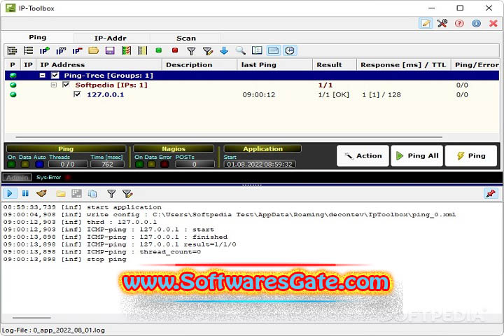
Task: Click the blue down arrow icon
Action: pyautogui.click(x=224, y=50)
